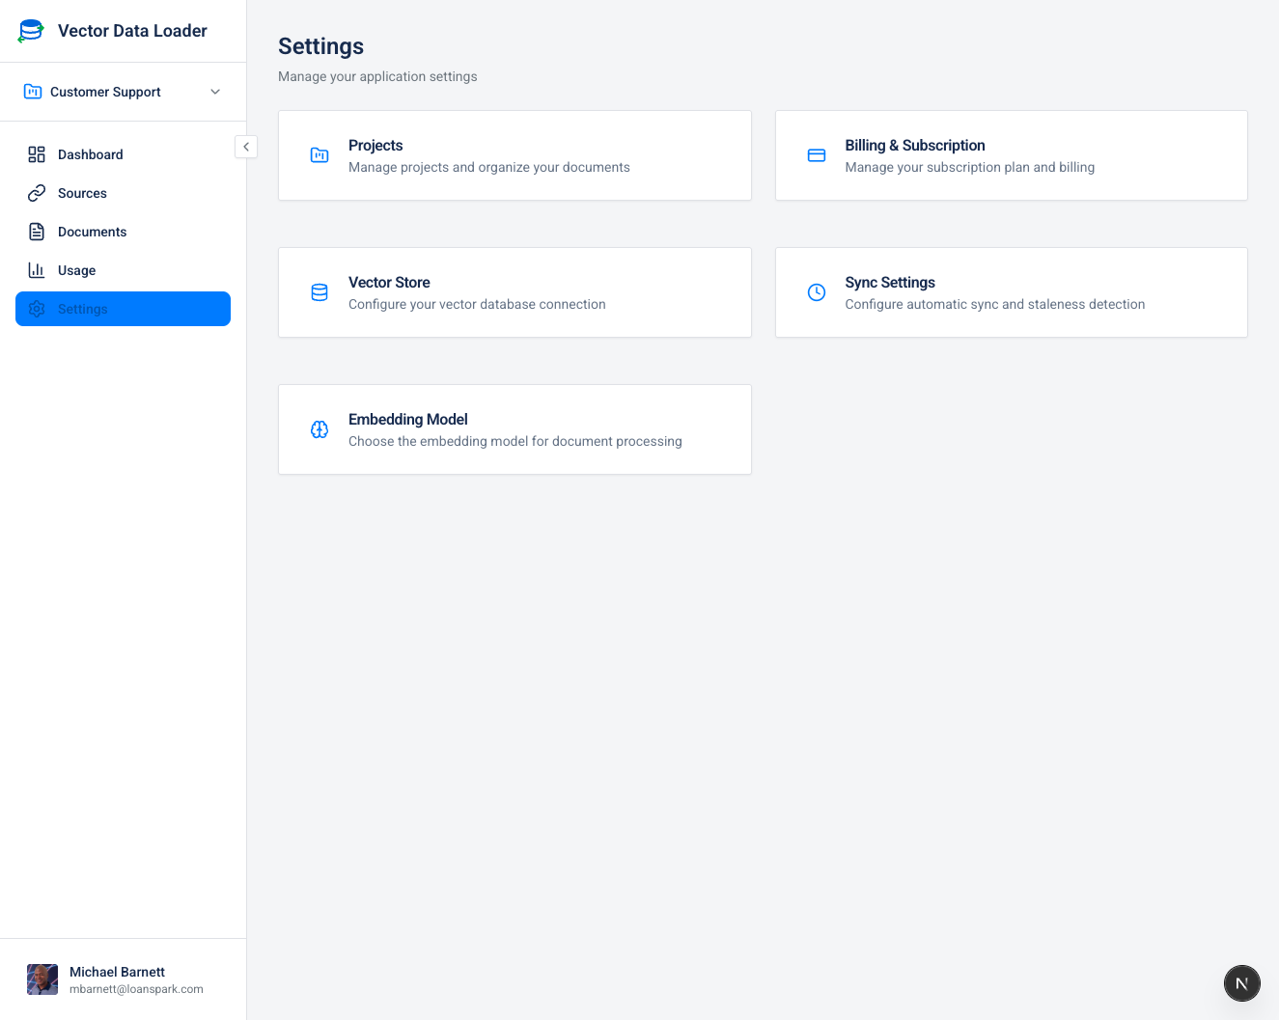Click the Embedding Model brain icon
The height and width of the screenshot is (1020, 1279).
pyautogui.click(x=320, y=428)
